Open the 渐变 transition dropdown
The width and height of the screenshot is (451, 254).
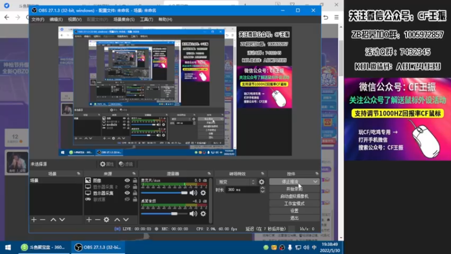click(x=236, y=182)
